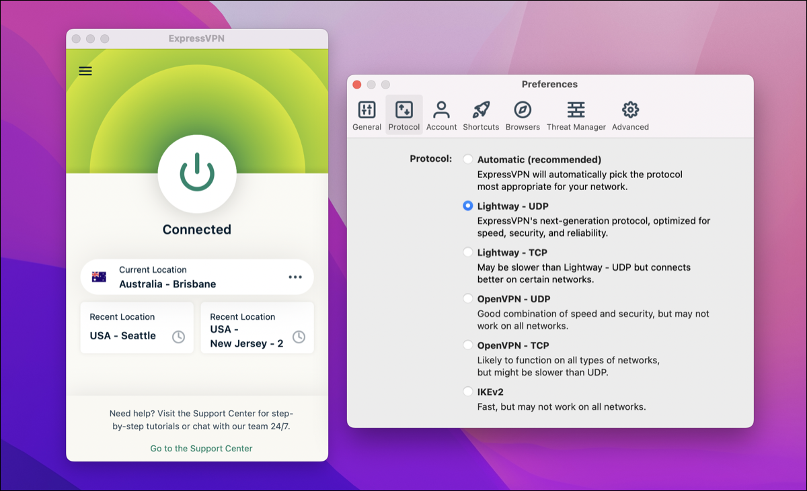Click the 'Need help? Visit the Support Center' text

tap(201, 420)
